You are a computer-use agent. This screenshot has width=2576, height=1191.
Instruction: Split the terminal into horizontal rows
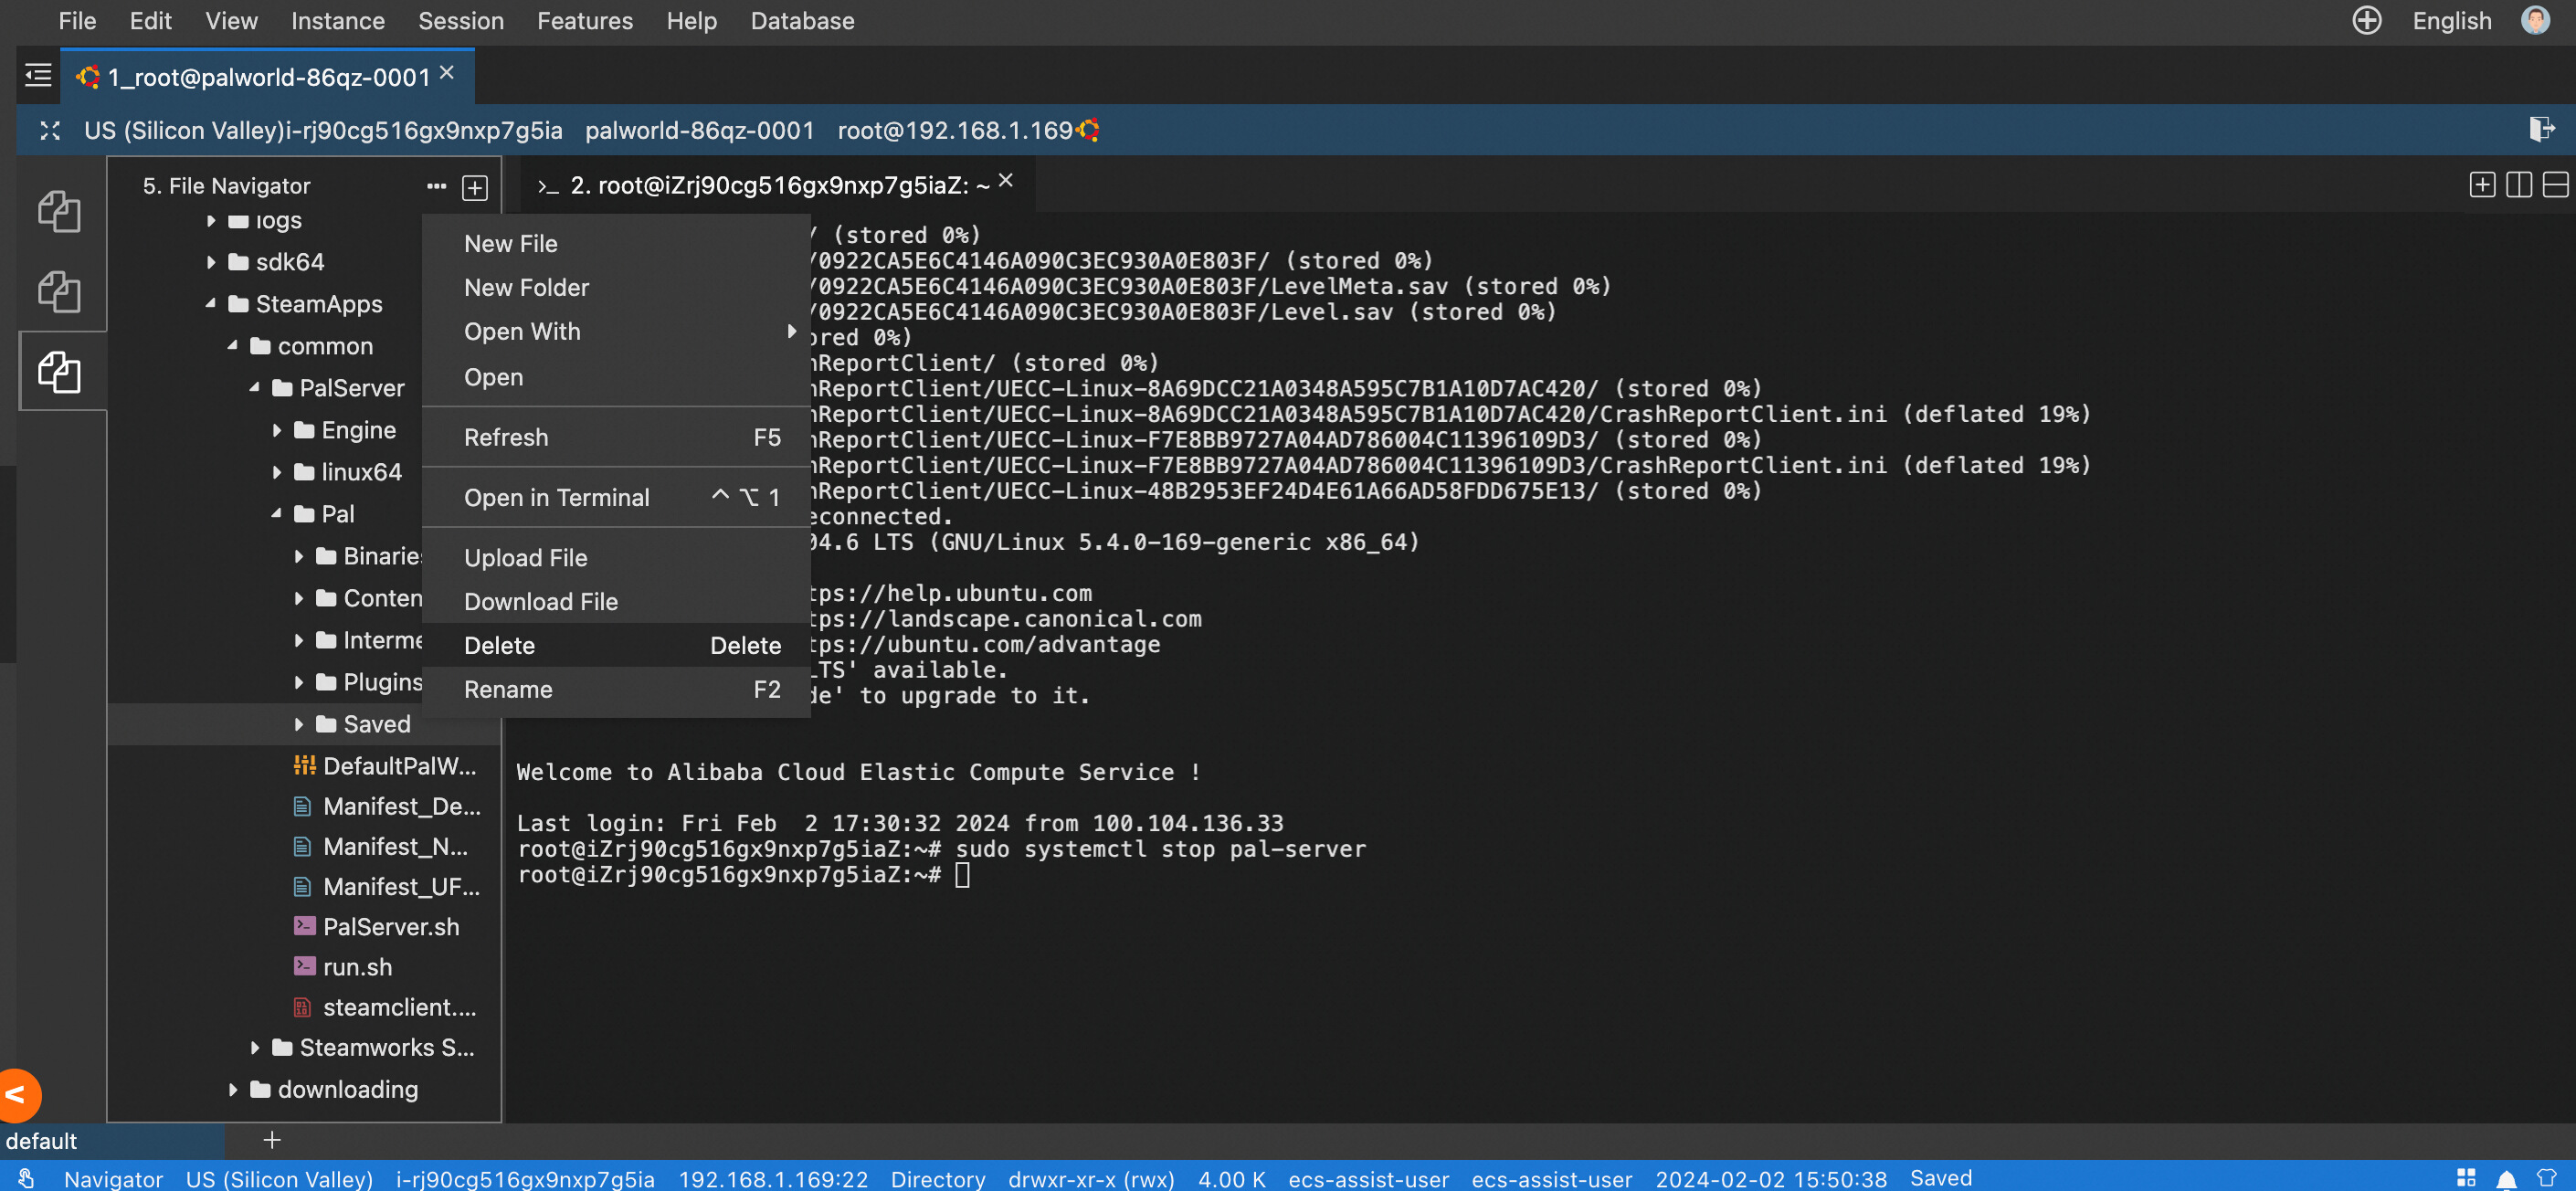[2555, 185]
